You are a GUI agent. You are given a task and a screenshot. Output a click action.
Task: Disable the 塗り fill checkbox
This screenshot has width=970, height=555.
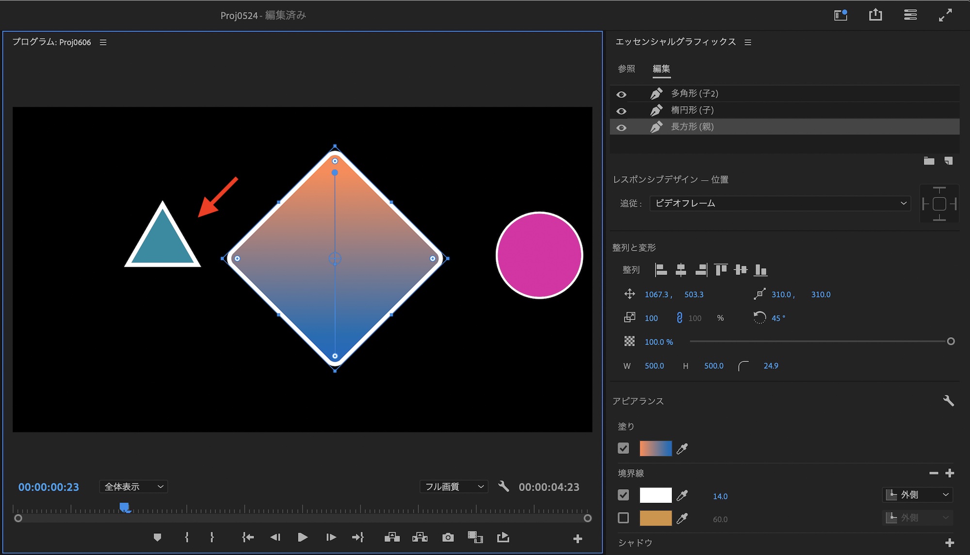[x=624, y=448]
